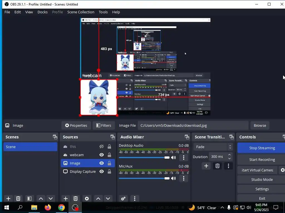This screenshot has width=285, height=213.
Task: Open the Audio Mixer toolbar menu dots
Action: 134,199
